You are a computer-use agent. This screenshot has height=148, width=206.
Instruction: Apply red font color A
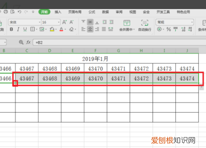coord(61,29)
